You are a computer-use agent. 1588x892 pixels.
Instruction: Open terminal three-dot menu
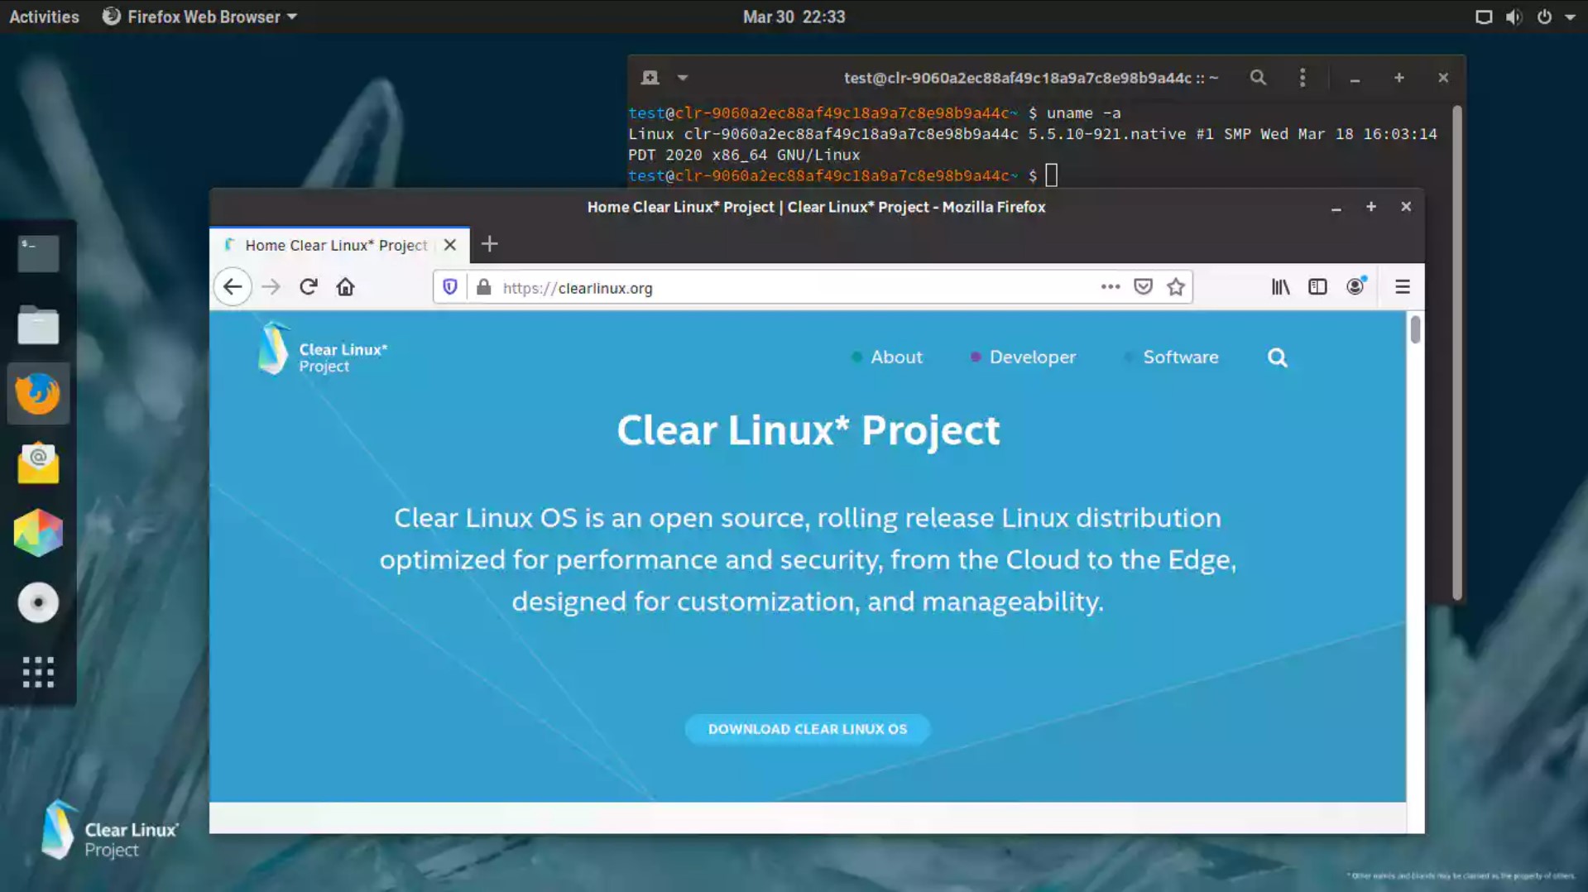[1303, 78]
